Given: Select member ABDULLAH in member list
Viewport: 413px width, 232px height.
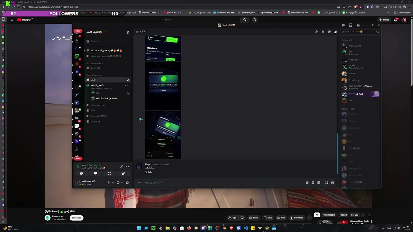Looking at the screenshot, I should click(360, 46).
